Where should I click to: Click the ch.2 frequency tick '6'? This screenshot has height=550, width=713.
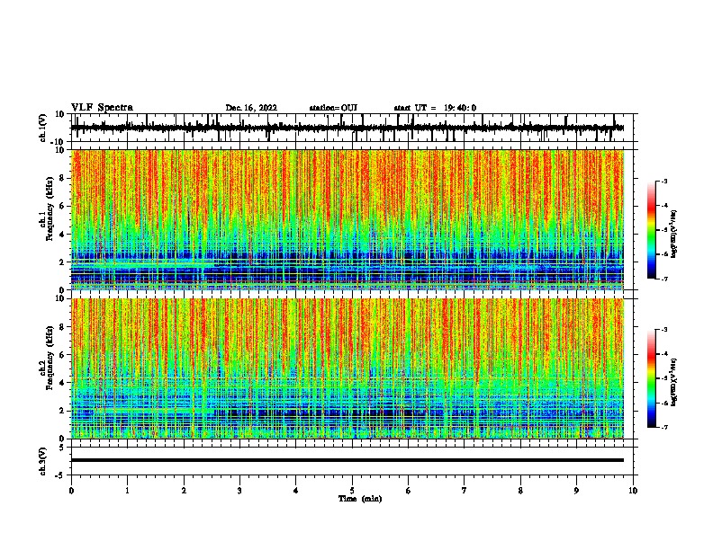[x=62, y=355]
